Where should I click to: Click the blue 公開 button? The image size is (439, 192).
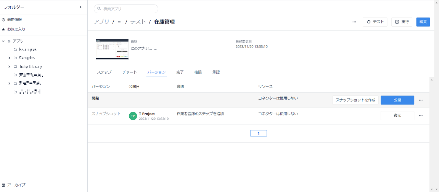(x=397, y=100)
